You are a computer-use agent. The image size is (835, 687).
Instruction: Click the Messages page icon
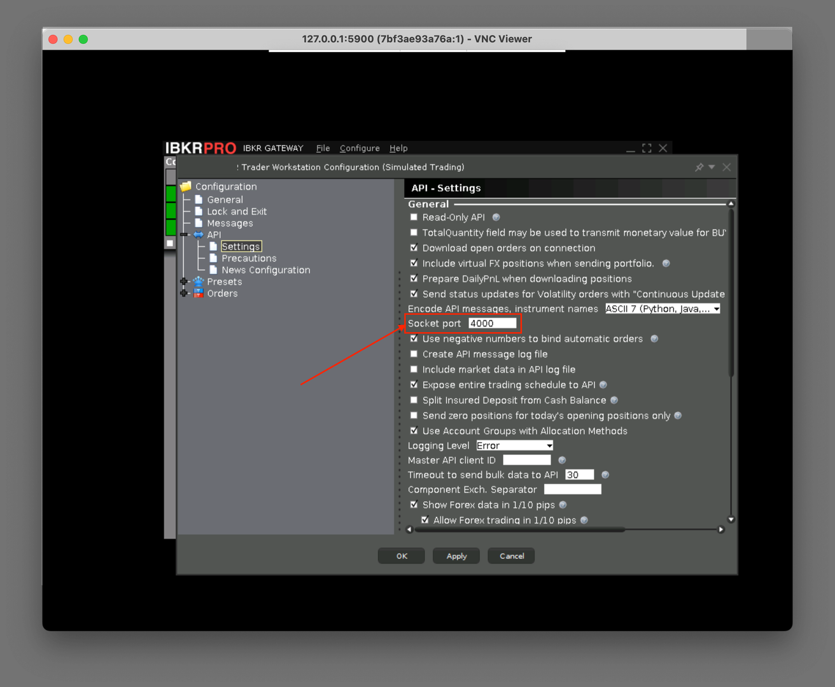(x=199, y=223)
